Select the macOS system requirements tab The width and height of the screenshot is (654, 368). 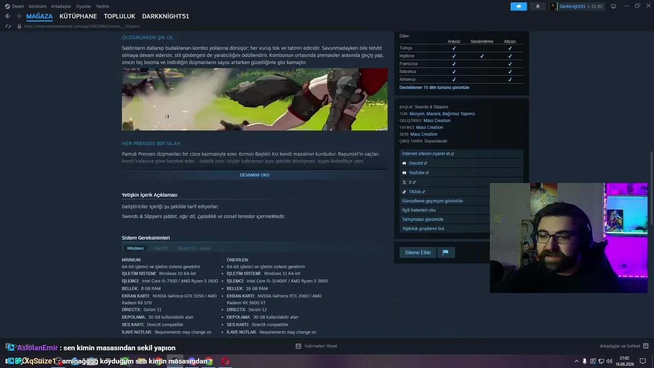(x=160, y=248)
